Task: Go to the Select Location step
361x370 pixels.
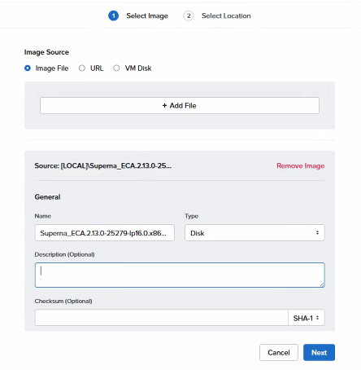Action: click(x=226, y=15)
